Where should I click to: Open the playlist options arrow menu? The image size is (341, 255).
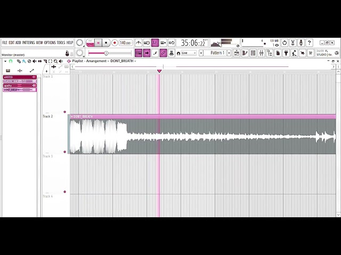5,62
